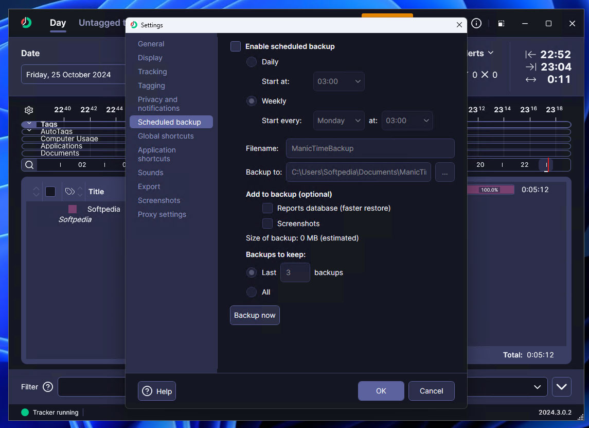Click the ManicTime logo icon at top left
This screenshot has height=428, width=589.
26,23
